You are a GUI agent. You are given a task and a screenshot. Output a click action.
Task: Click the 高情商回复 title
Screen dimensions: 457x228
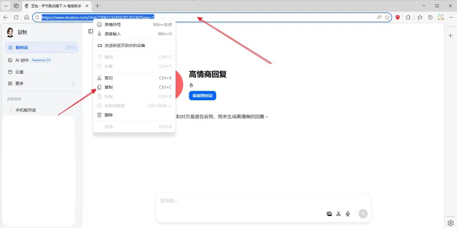208,74
